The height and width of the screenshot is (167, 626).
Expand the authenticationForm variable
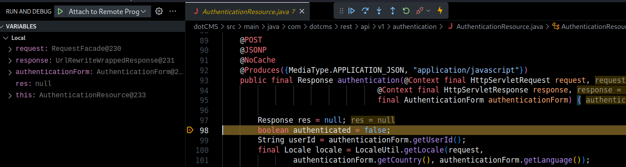(x=10, y=72)
